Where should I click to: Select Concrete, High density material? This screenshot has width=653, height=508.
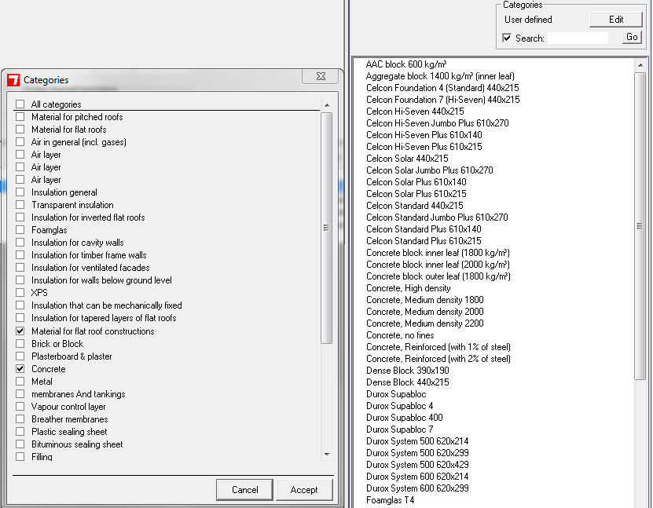tap(408, 288)
